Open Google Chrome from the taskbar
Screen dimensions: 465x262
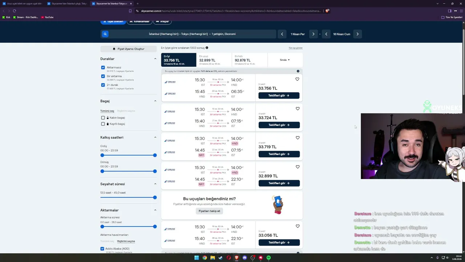pos(205,258)
